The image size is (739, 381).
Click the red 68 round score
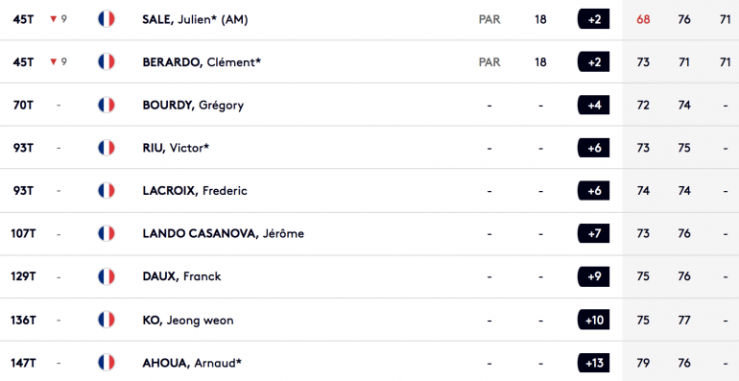click(643, 20)
